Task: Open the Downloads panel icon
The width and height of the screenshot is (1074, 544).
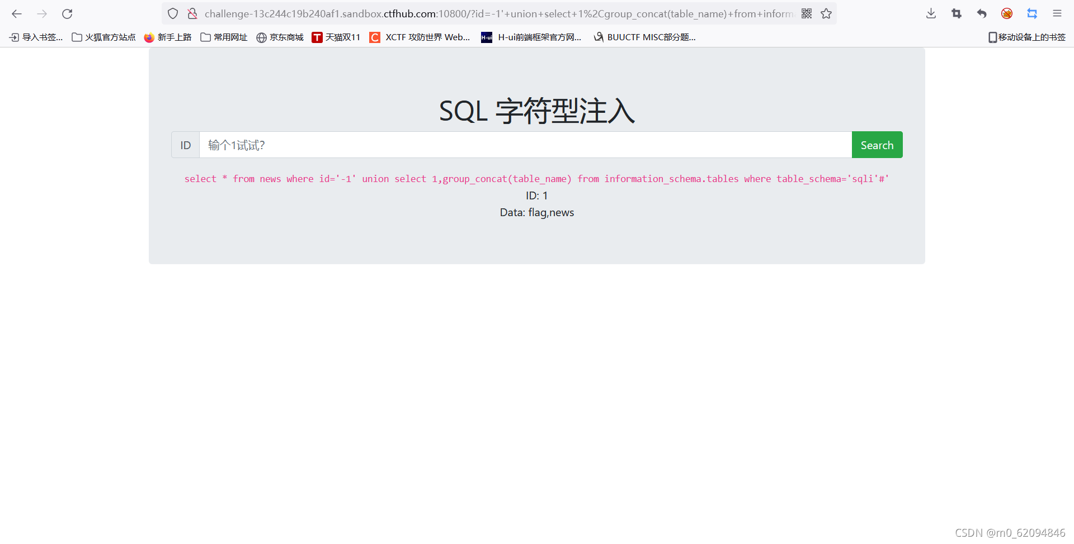Action: 930,13
